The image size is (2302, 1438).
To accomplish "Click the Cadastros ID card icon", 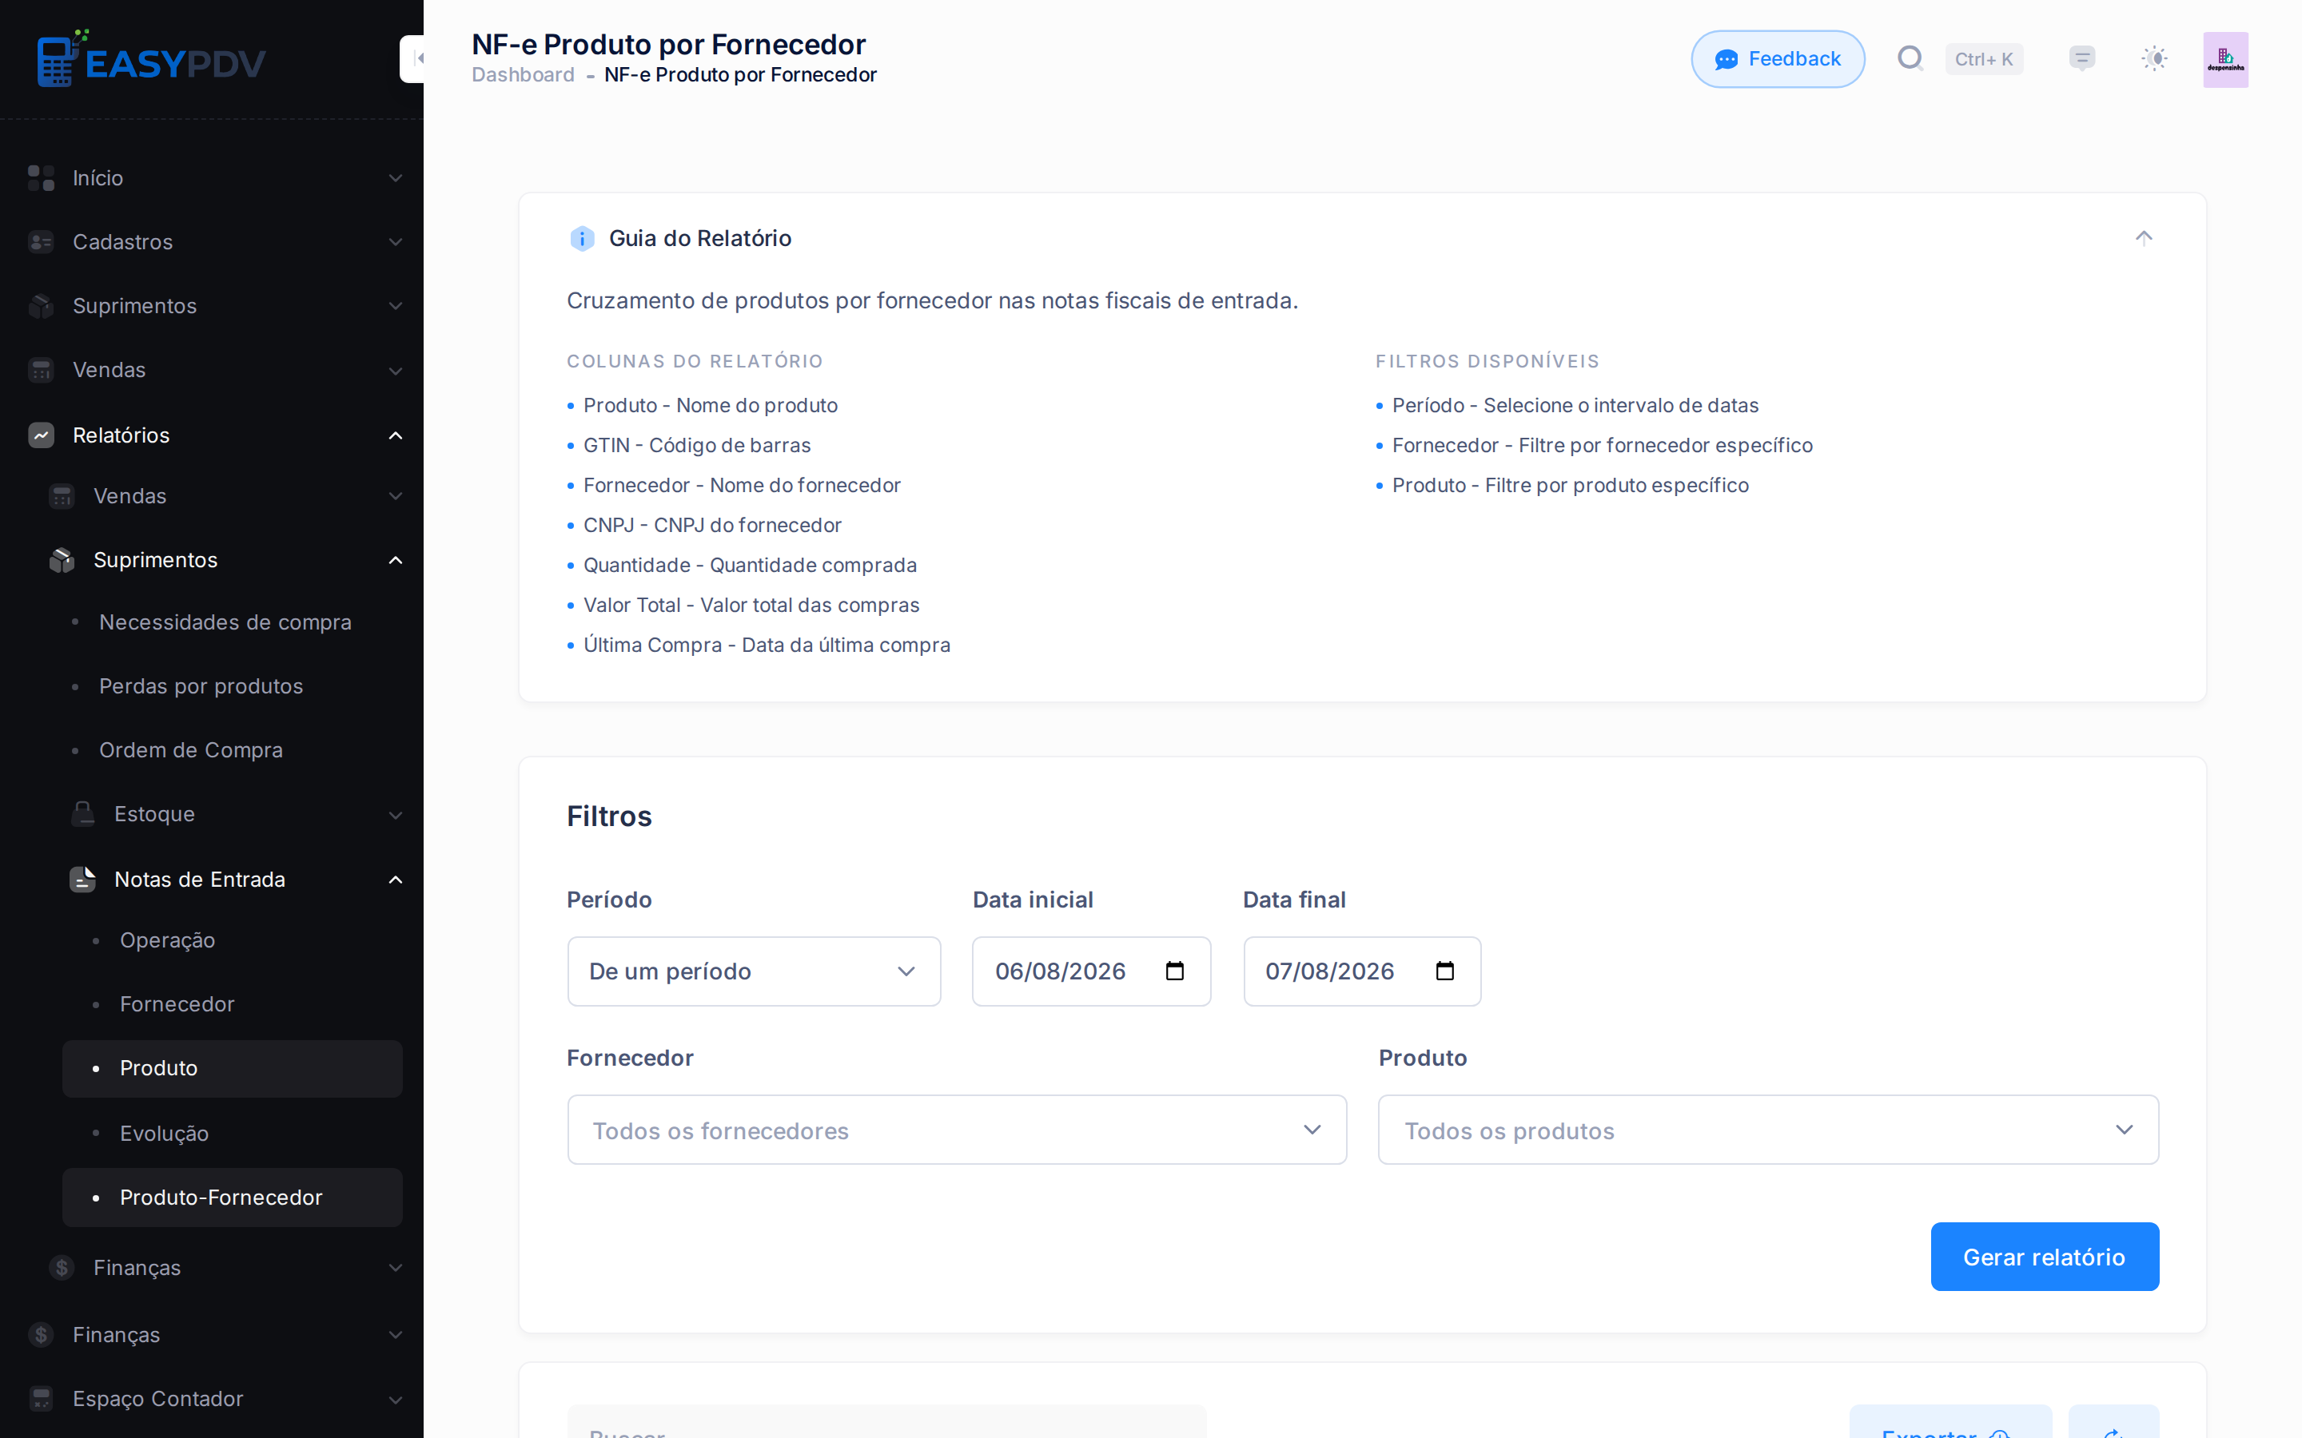I will (x=41, y=241).
